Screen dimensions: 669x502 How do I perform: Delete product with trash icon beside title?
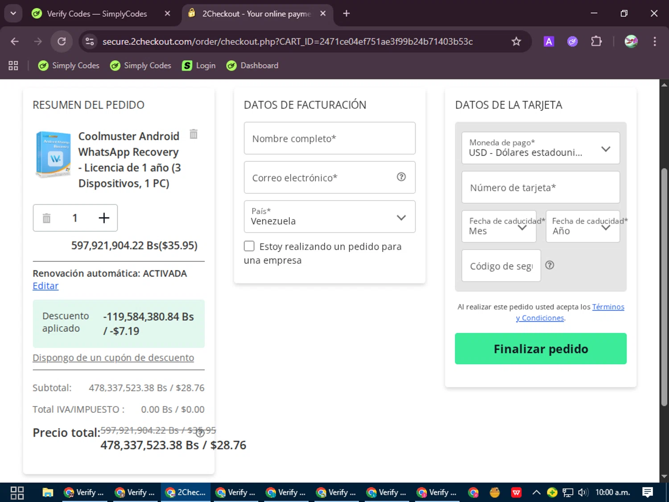point(193,134)
